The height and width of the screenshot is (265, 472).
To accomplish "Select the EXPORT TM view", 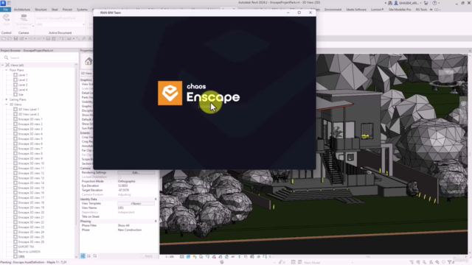I will [x=26, y=247].
